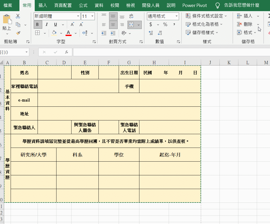Click the Cut scissors icon
Screen dimensions: 270x224
tap(18, 16)
